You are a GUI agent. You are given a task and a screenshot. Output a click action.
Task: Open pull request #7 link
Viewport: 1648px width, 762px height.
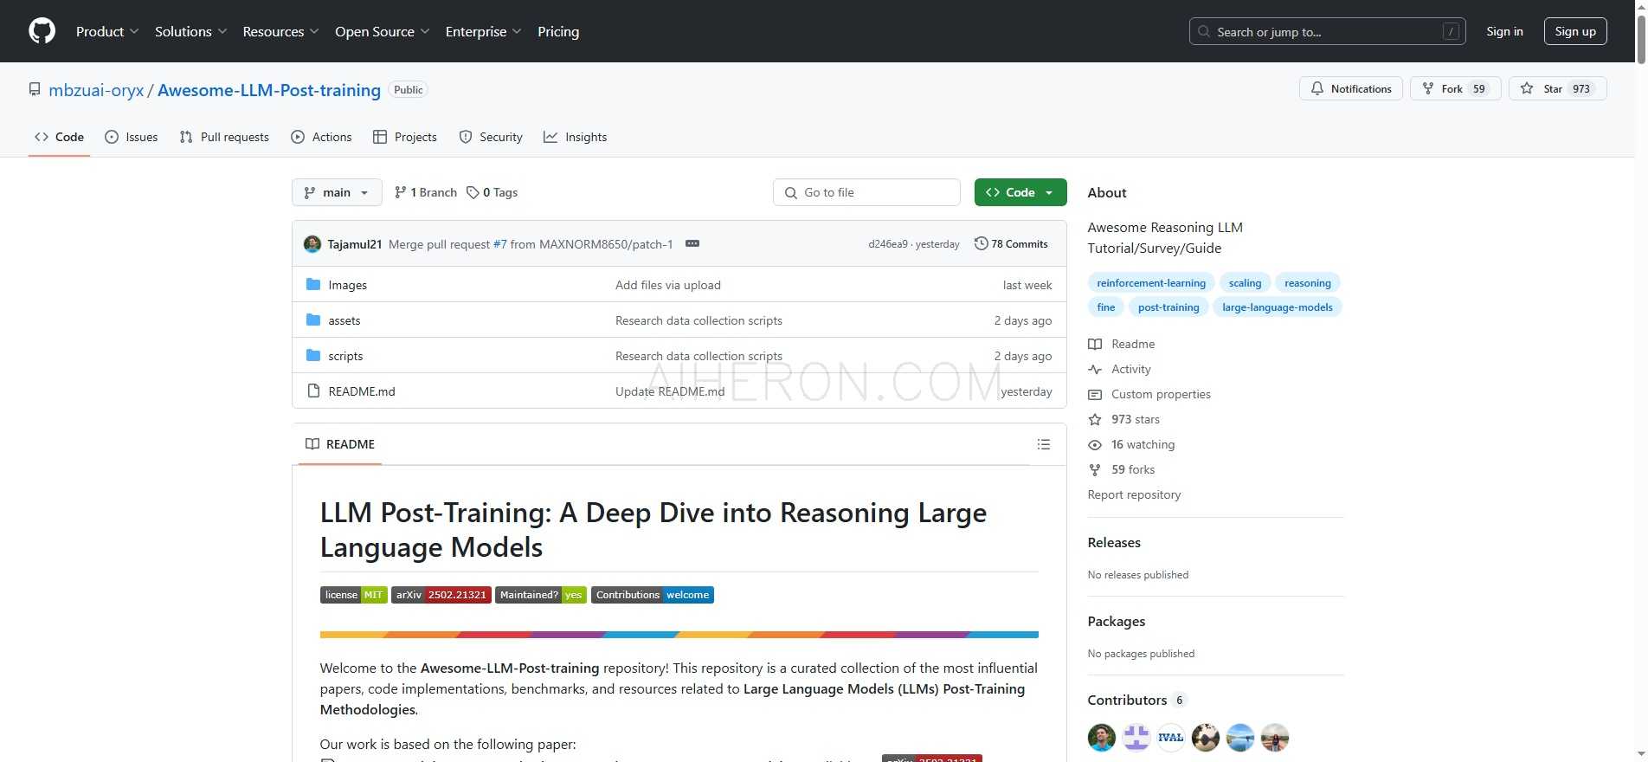(x=499, y=244)
